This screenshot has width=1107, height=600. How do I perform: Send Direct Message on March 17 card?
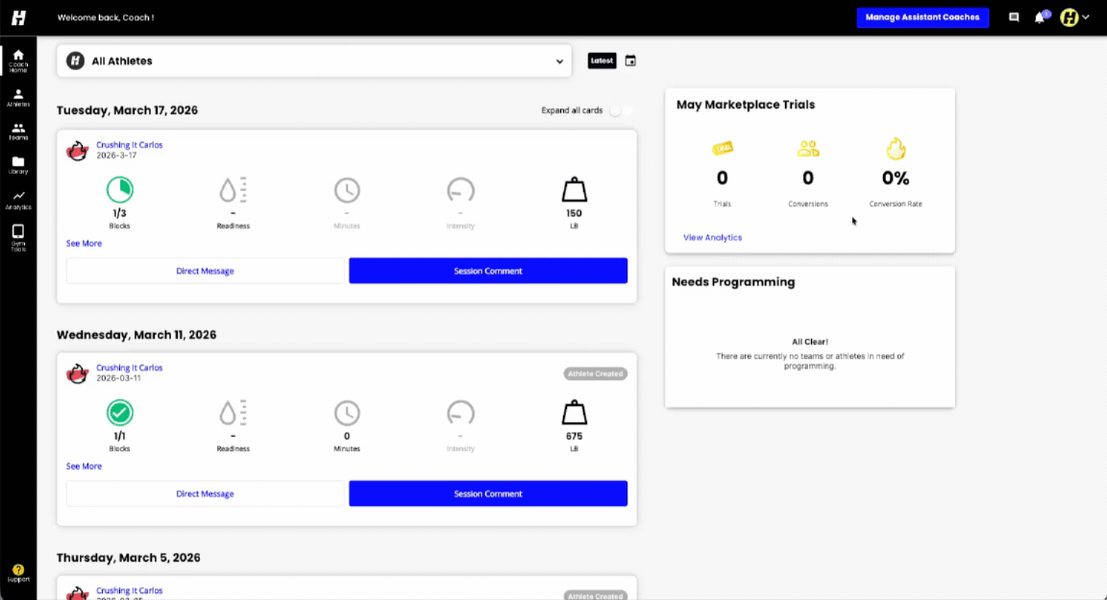tap(205, 271)
